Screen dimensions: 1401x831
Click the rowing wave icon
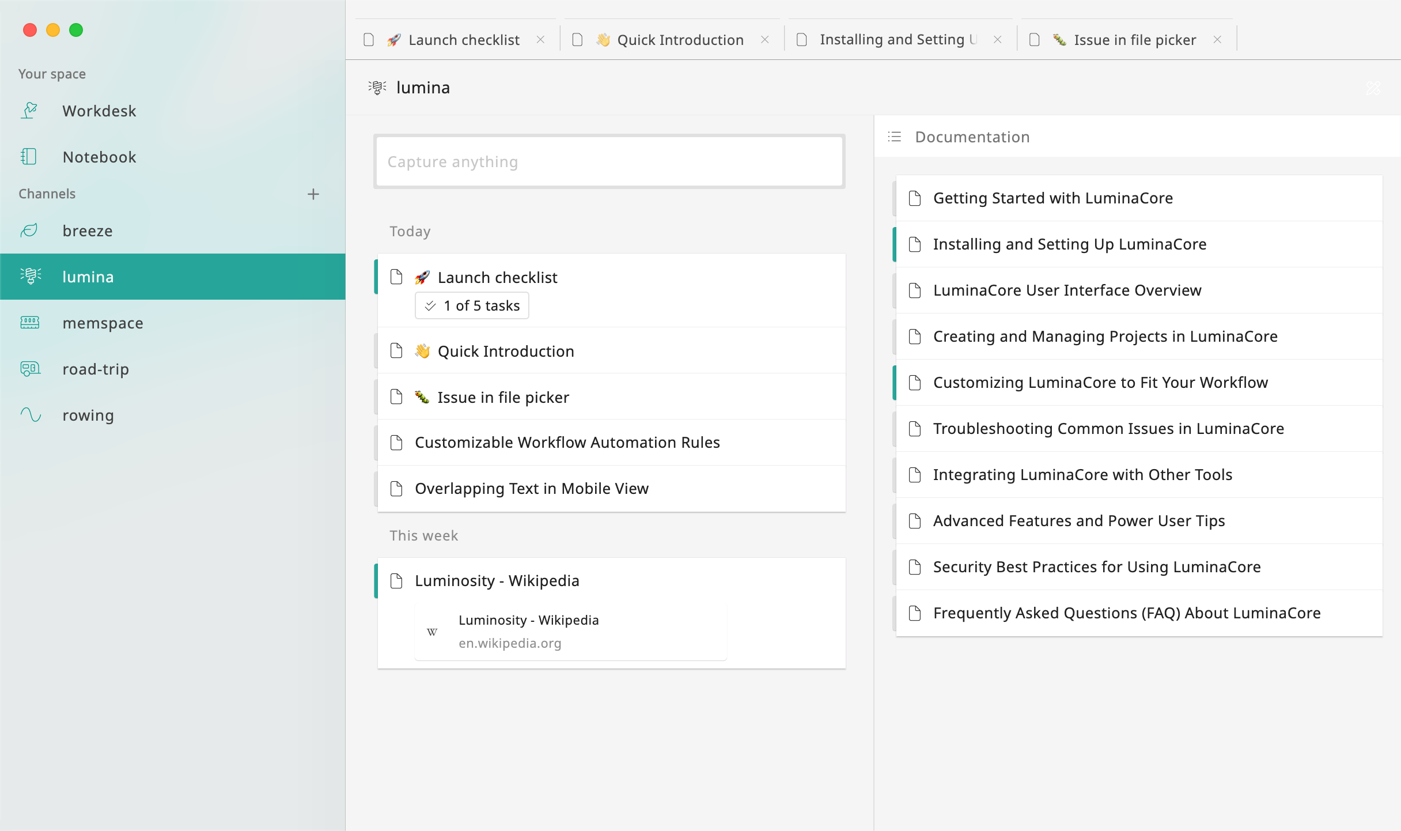(x=31, y=415)
